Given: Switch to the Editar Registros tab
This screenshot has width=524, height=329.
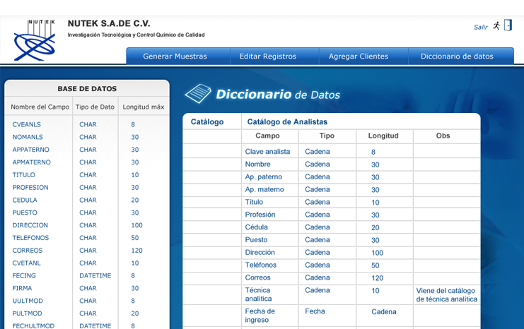Looking at the screenshot, I should pos(268,56).
